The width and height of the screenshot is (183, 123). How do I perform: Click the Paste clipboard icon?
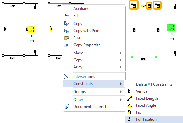[x=67, y=38]
